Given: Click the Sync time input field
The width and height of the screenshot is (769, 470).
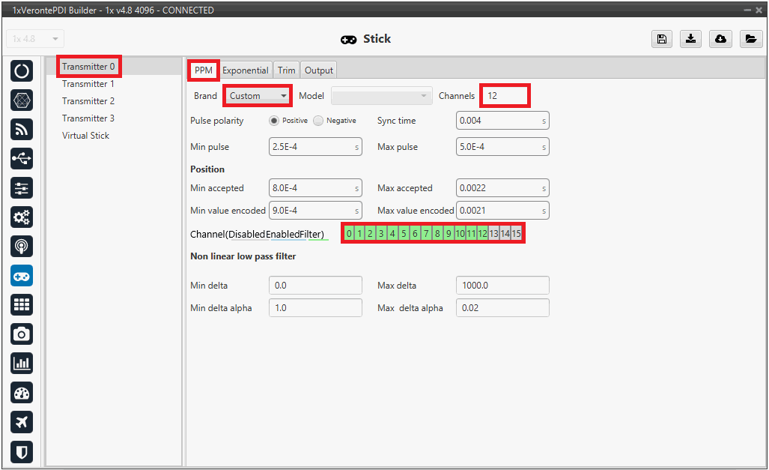Looking at the screenshot, I should click(x=499, y=121).
